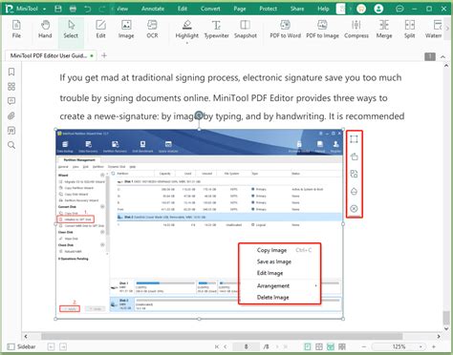Image resolution: width=453 pixels, height=355 pixels.
Task: Open the Attachments paperclip panel
Action: click(11, 115)
